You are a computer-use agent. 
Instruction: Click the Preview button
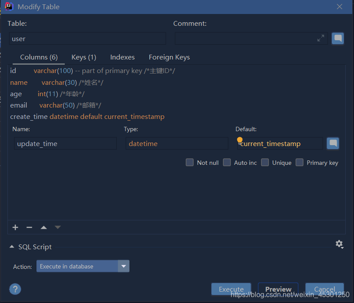pos(278,289)
